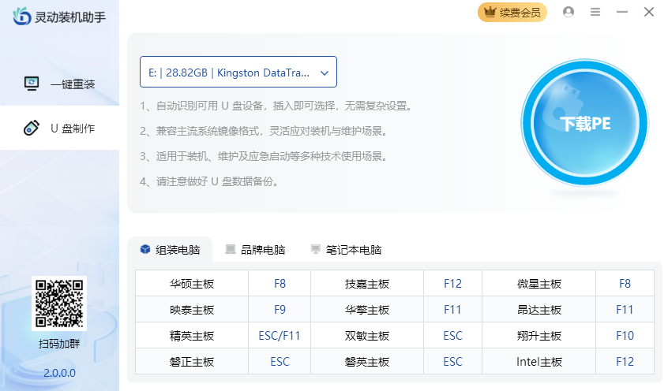Image resolution: width=668 pixels, height=391 pixels.
Task: Expand the USB drive selection dropdown arrow
Action: pos(325,72)
